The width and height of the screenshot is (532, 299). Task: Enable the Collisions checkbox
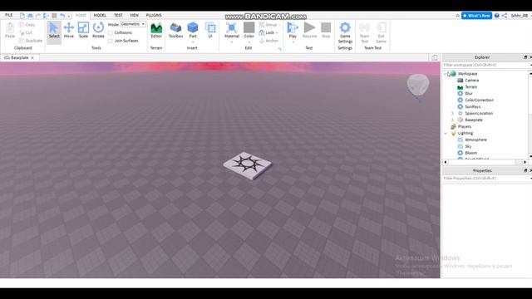111,33
